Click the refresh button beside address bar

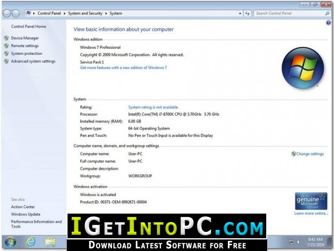(247, 13)
